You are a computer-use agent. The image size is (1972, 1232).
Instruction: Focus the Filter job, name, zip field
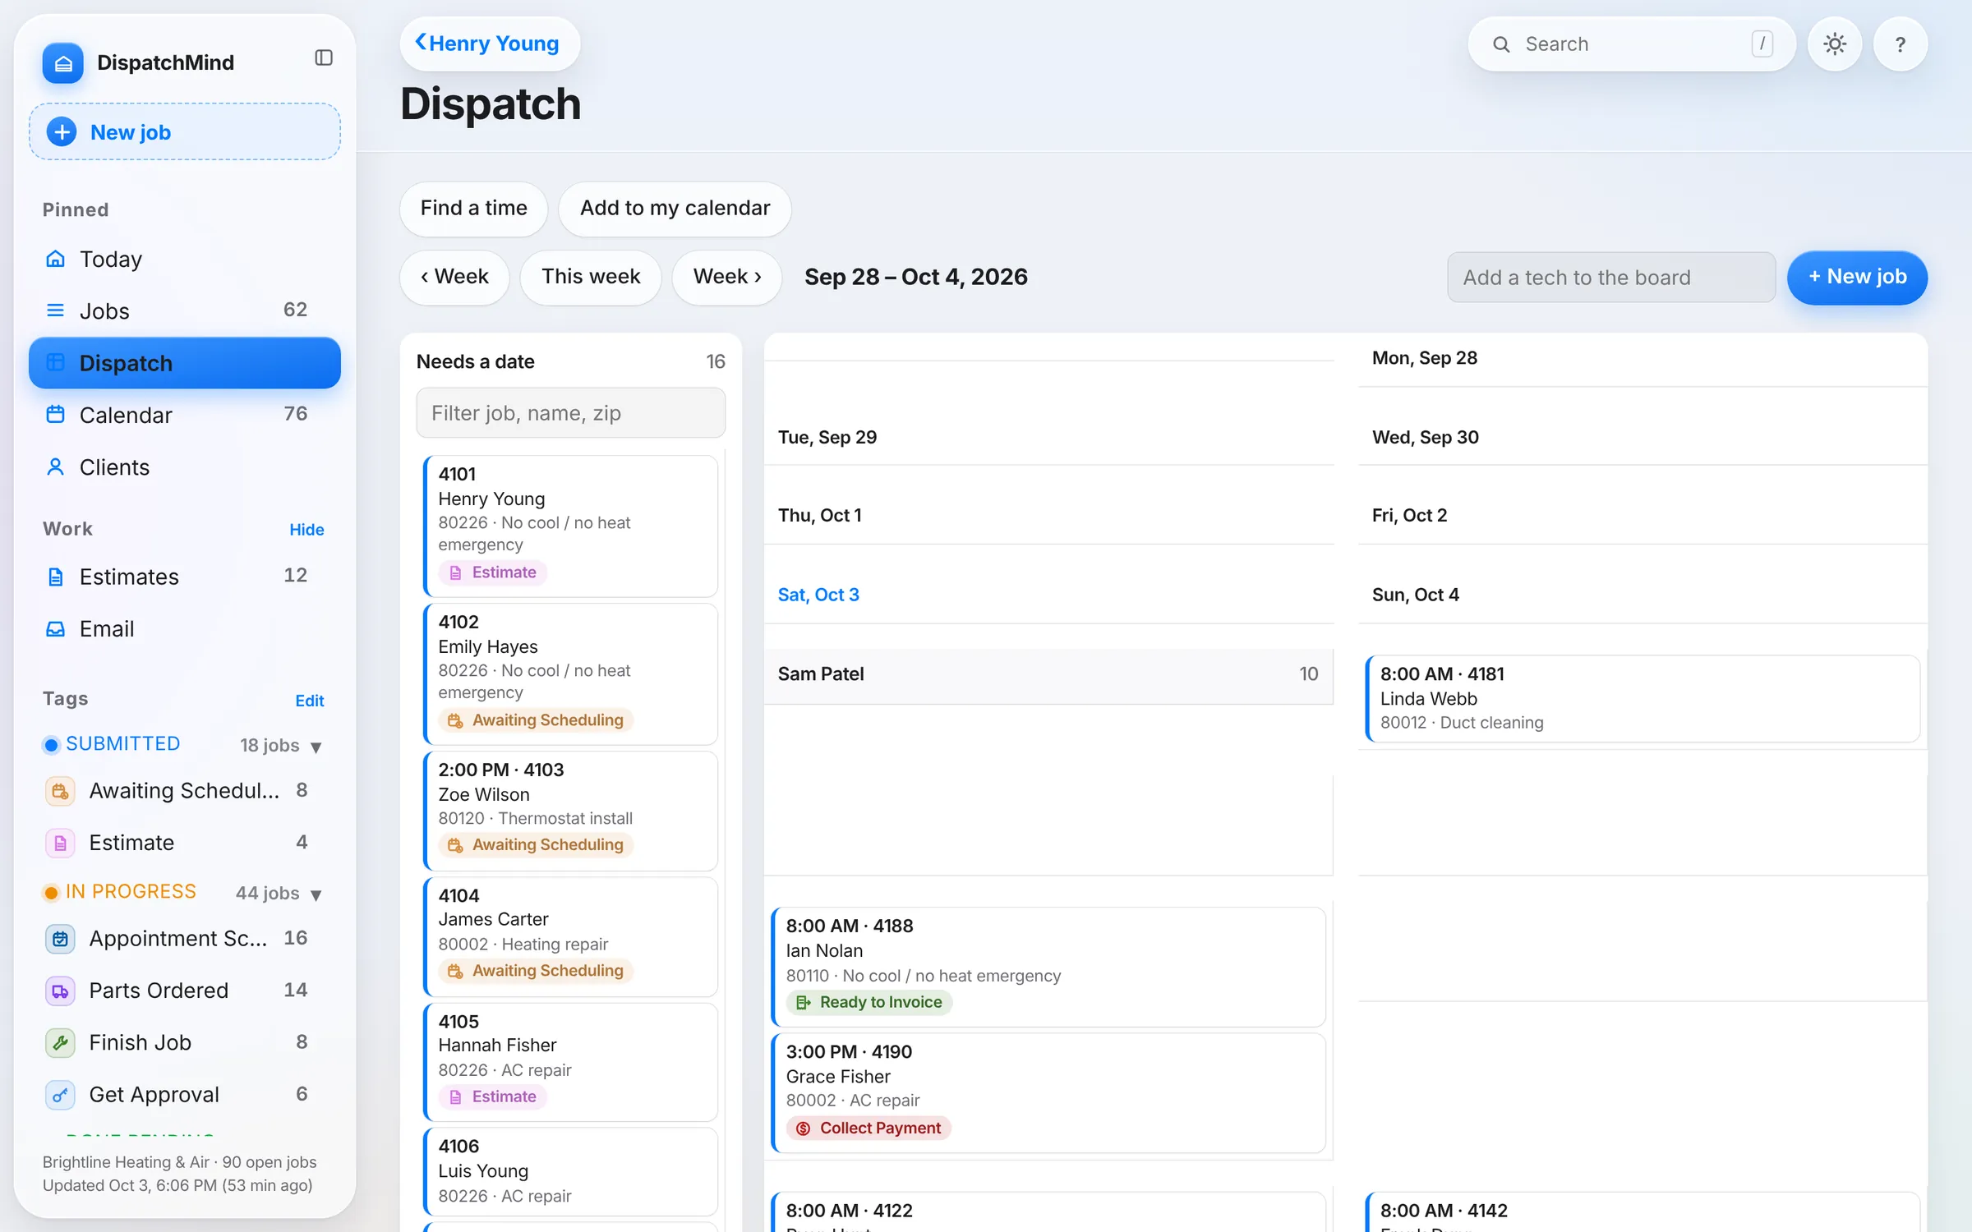(571, 413)
